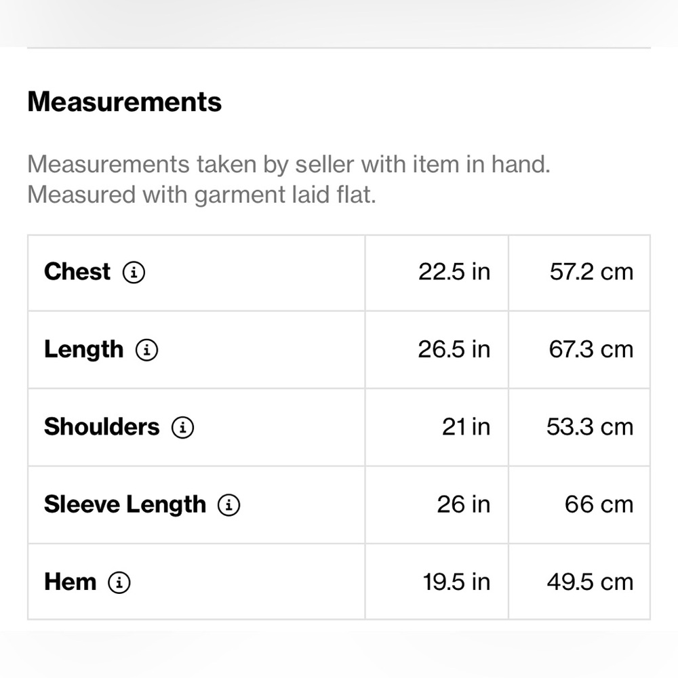The height and width of the screenshot is (678, 678).
Task: Select the Length label text
Action: tap(84, 350)
